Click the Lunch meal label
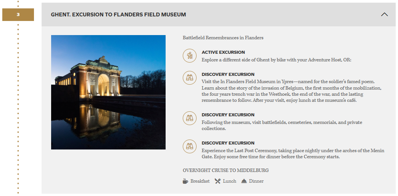The width and height of the screenshot is (398, 196). click(230, 181)
